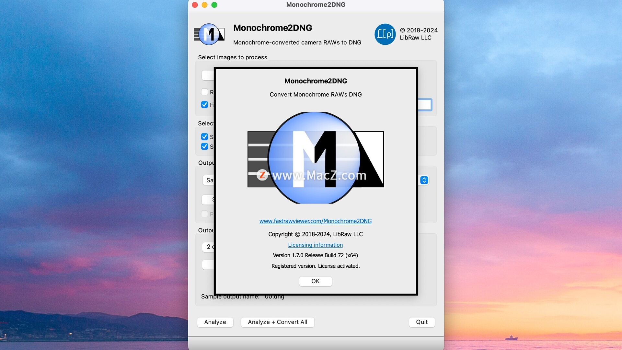Click the Monochrome2DNG logo in the header
The width and height of the screenshot is (622, 350).
pos(209,34)
